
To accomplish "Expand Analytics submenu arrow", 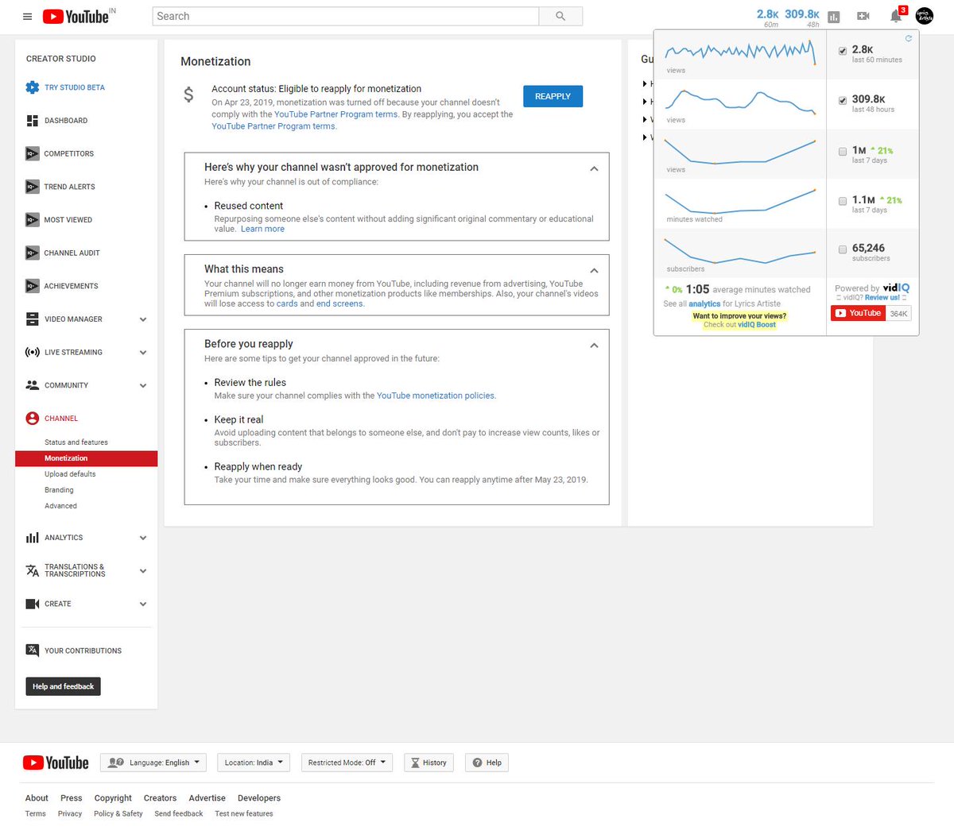I will click(143, 538).
